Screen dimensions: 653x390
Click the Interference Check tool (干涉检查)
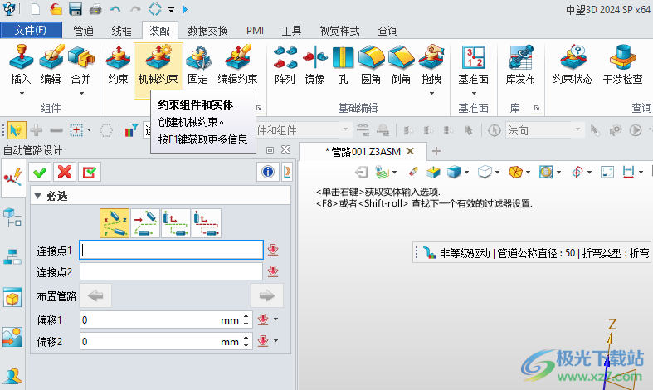[x=623, y=65]
